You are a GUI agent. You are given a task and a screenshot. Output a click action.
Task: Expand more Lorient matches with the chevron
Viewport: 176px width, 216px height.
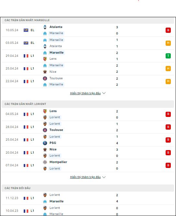[104, 177]
